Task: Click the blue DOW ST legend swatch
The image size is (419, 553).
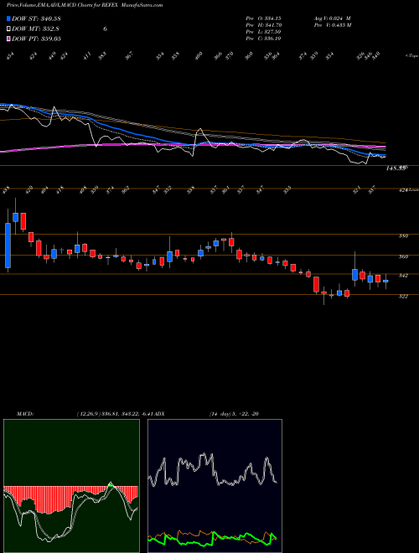Action: click(x=8, y=18)
